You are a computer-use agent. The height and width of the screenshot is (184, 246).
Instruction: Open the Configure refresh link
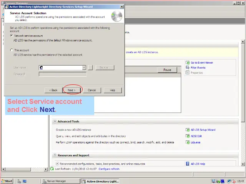click(109, 169)
